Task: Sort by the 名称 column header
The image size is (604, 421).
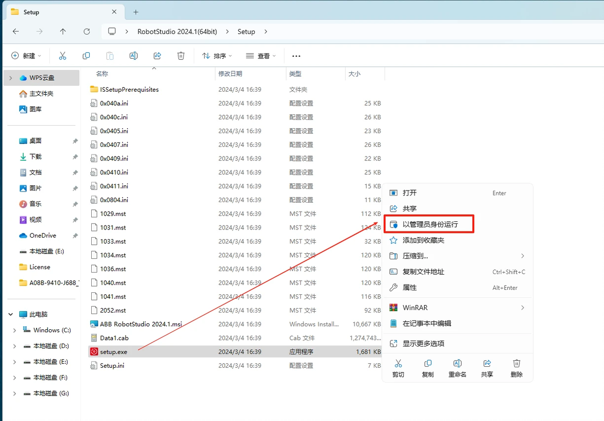Action: (x=102, y=73)
